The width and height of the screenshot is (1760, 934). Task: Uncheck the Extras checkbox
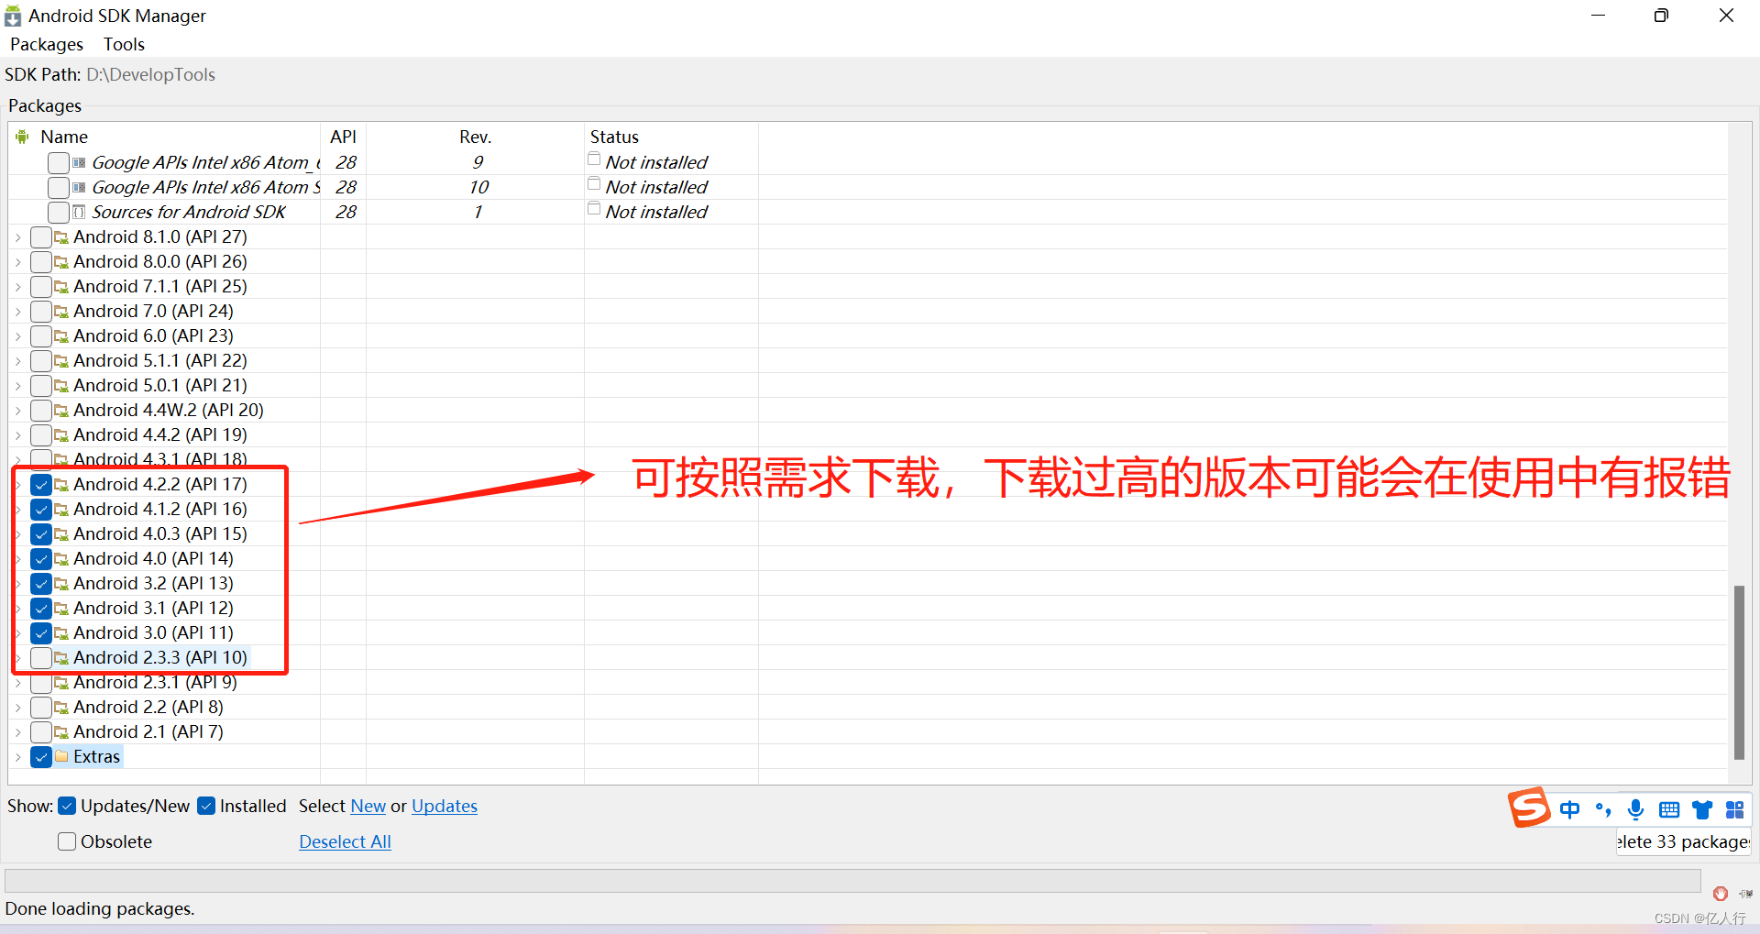coord(41,757)
